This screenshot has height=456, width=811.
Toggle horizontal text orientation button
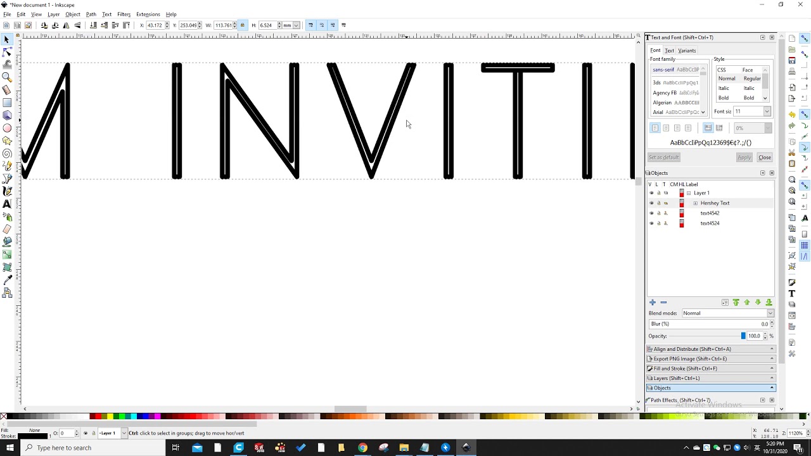coord(708,128)
